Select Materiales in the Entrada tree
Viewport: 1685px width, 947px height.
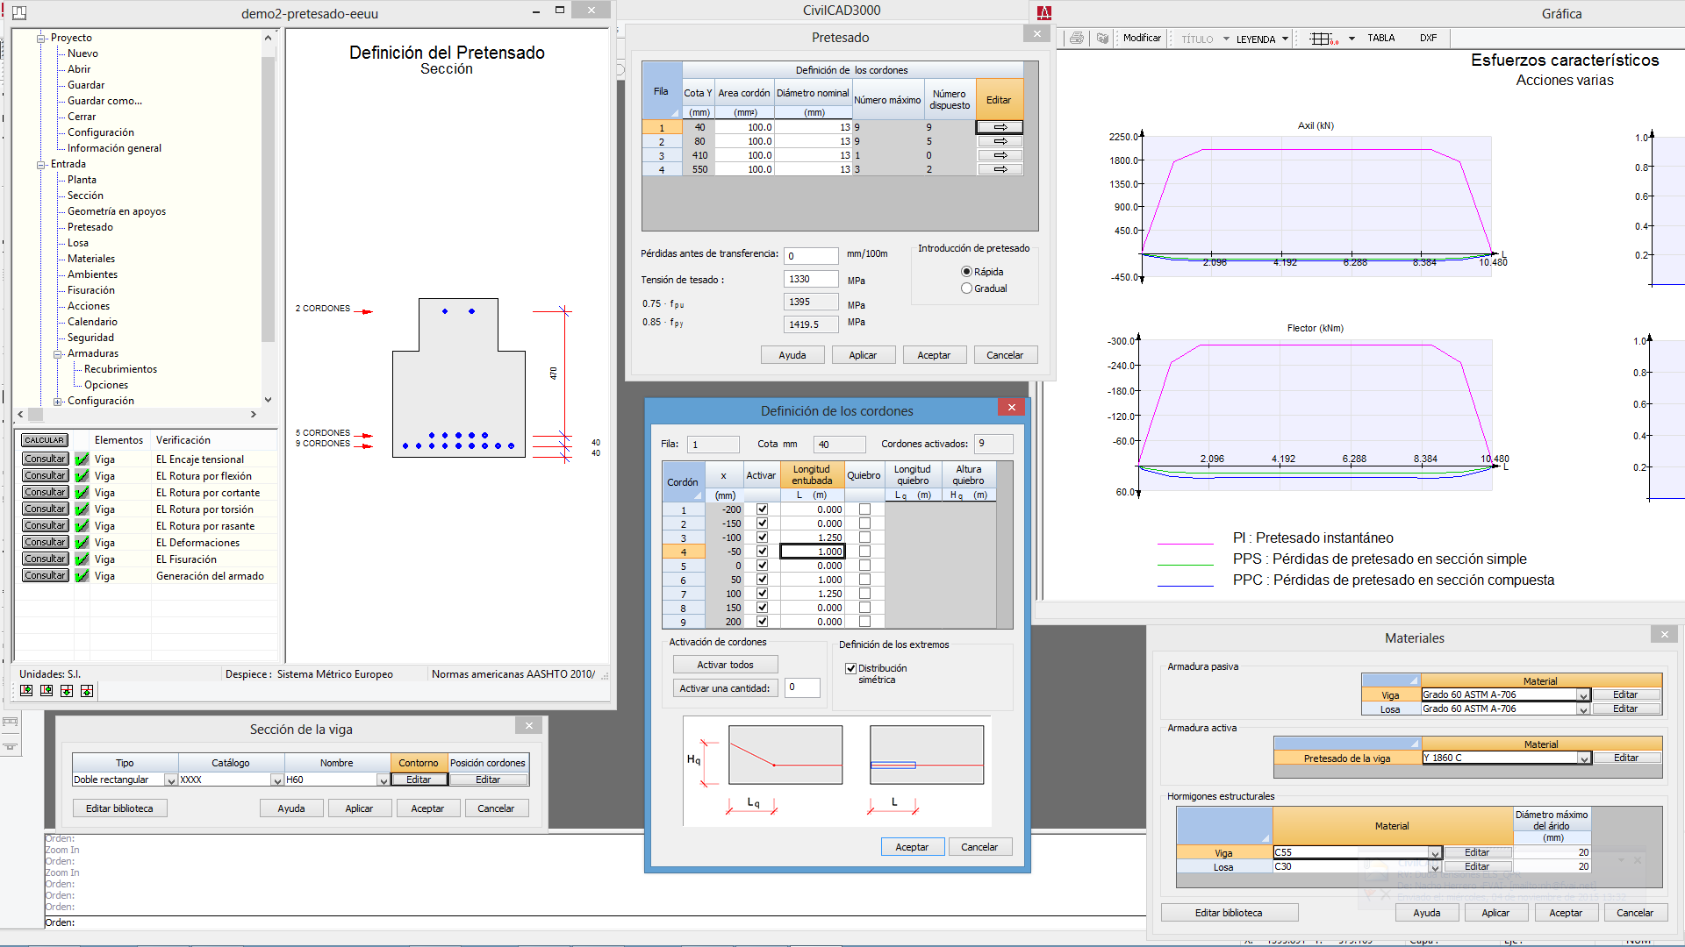(x=91, y=259)
